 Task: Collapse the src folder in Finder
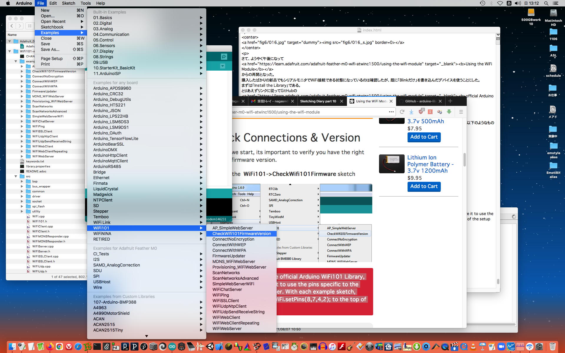click(16, 176)
